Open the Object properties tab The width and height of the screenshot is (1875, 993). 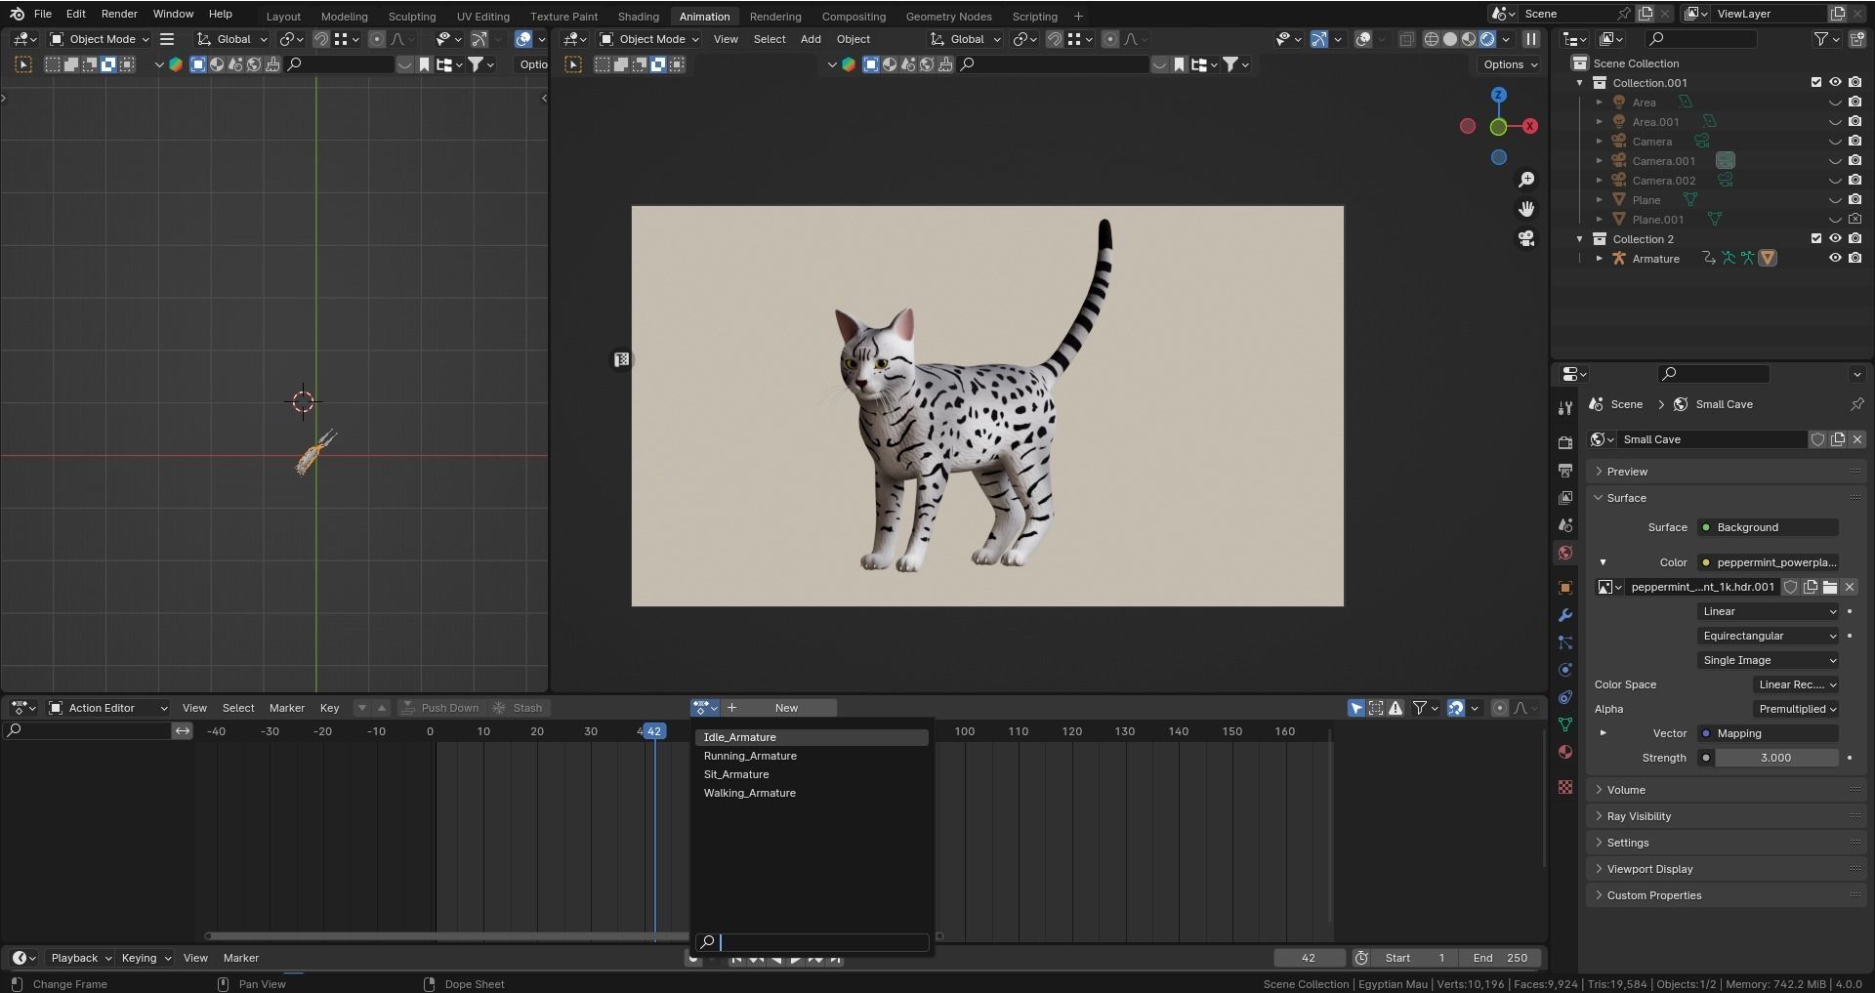(x=1565, y=588)
